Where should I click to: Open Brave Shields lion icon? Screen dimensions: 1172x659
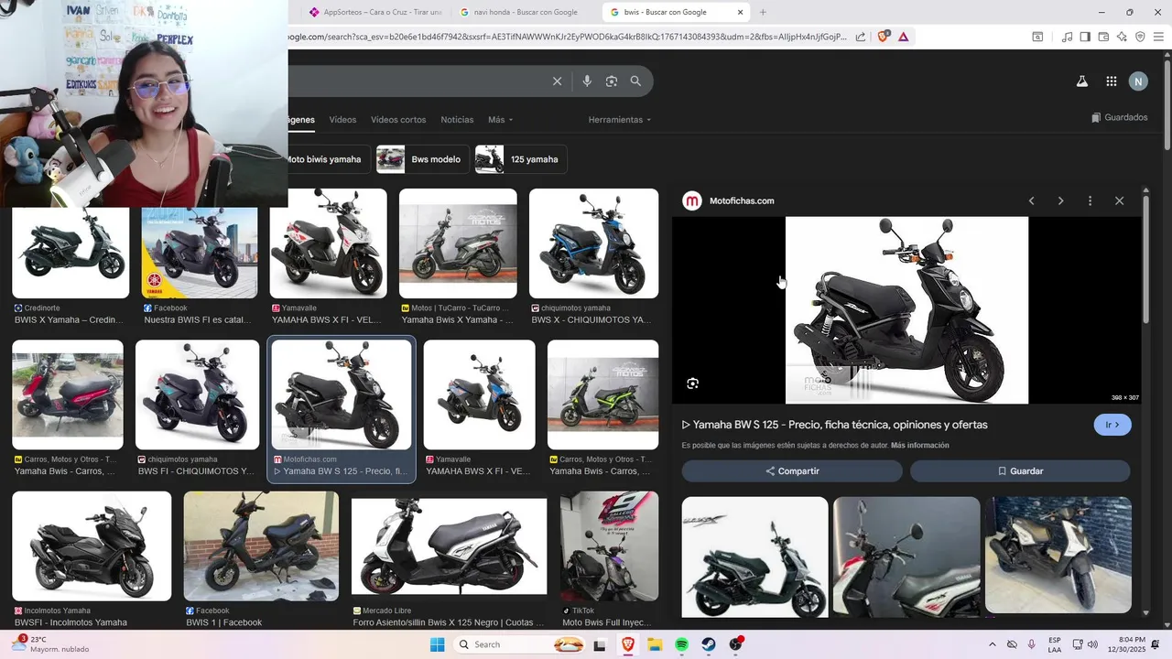tap(884, 37)
